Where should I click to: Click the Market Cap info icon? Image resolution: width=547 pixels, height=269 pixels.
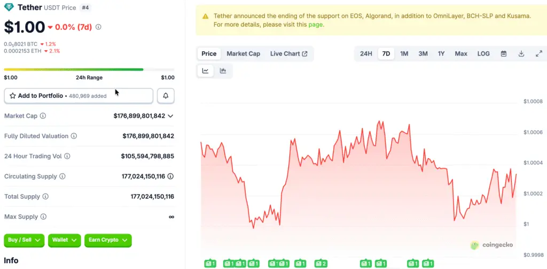tap(43, 116)
